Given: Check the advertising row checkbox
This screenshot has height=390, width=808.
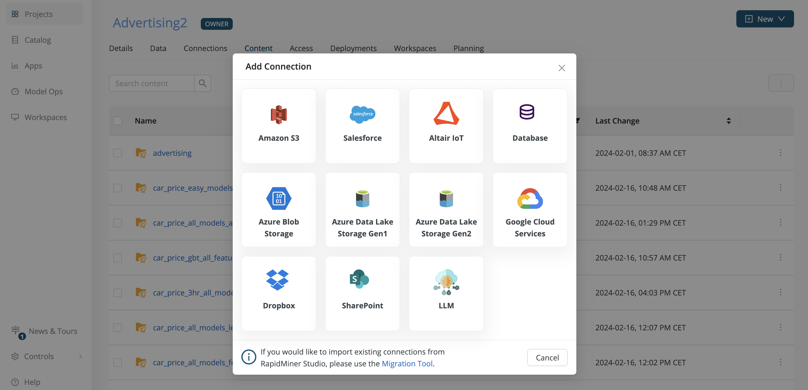Looking at the screenshot, I should [118, 153].
